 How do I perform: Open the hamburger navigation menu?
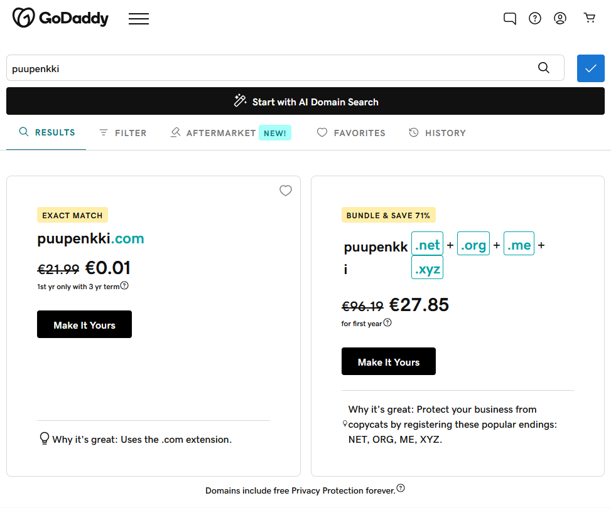[x=139, y=19]
